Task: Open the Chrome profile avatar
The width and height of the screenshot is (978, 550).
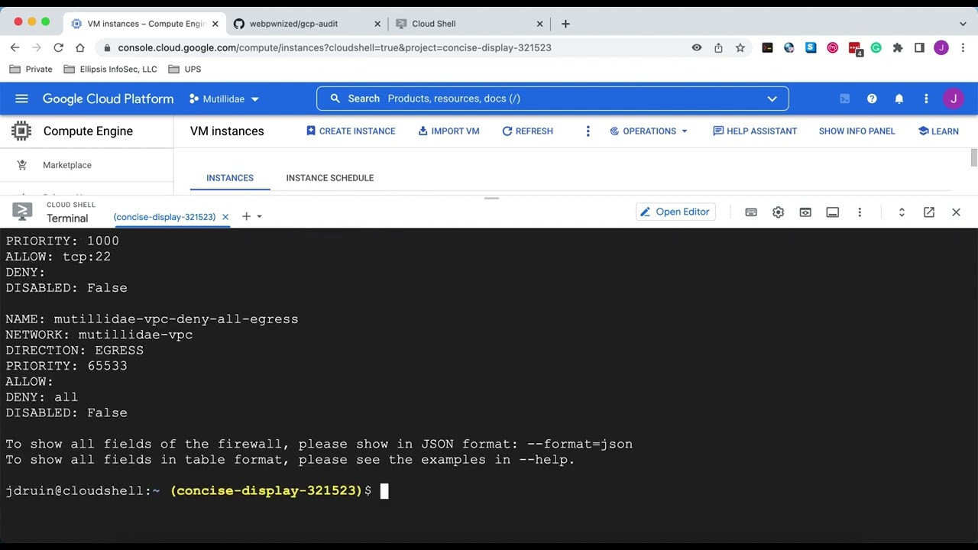Action: coord(941,47)
